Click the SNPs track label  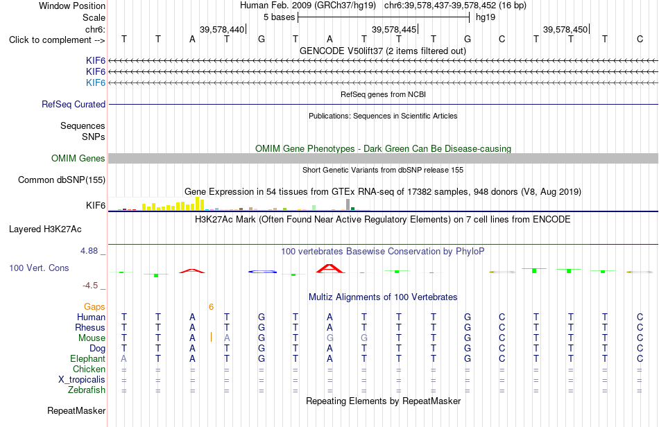(94, 137)
